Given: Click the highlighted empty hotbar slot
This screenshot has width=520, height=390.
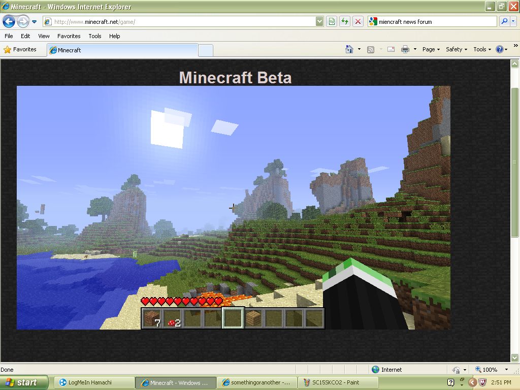Looking at the screenshot, I should tap(233, 318).
